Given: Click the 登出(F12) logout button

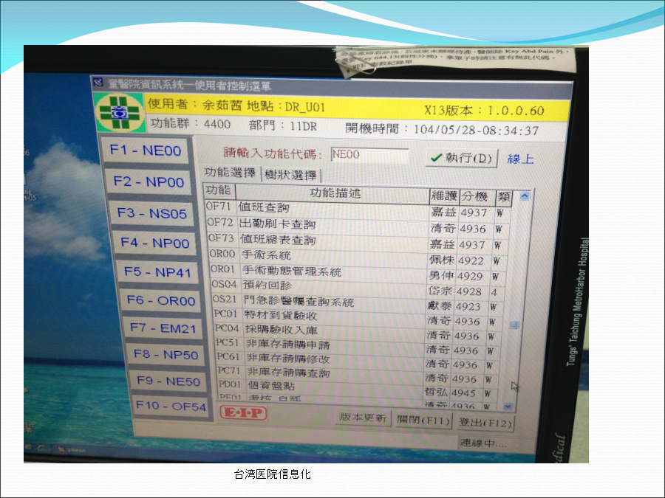Looking at the screenshot, I should click(484, 422).
